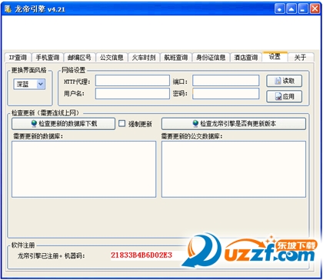Click the 读取 button
323x280 pixels.
coord(285,81)
